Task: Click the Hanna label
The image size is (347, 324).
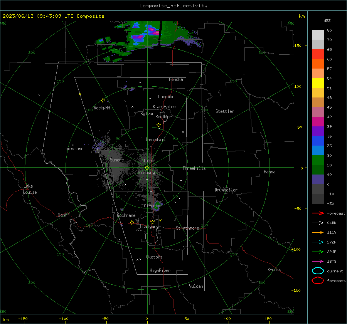Action: (x=270, y=172)
